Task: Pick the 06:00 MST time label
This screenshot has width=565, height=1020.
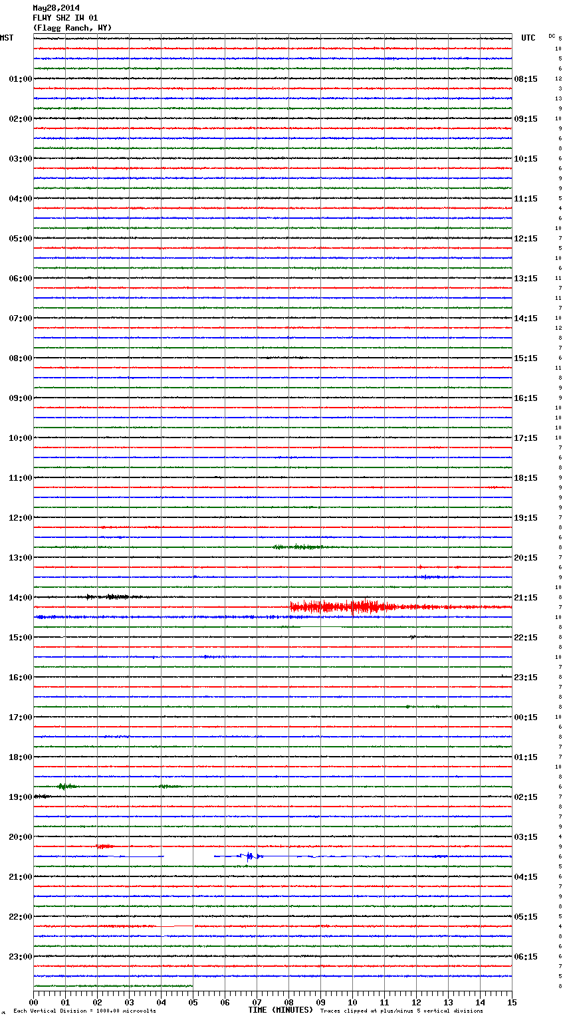Action: coord(21,279)
